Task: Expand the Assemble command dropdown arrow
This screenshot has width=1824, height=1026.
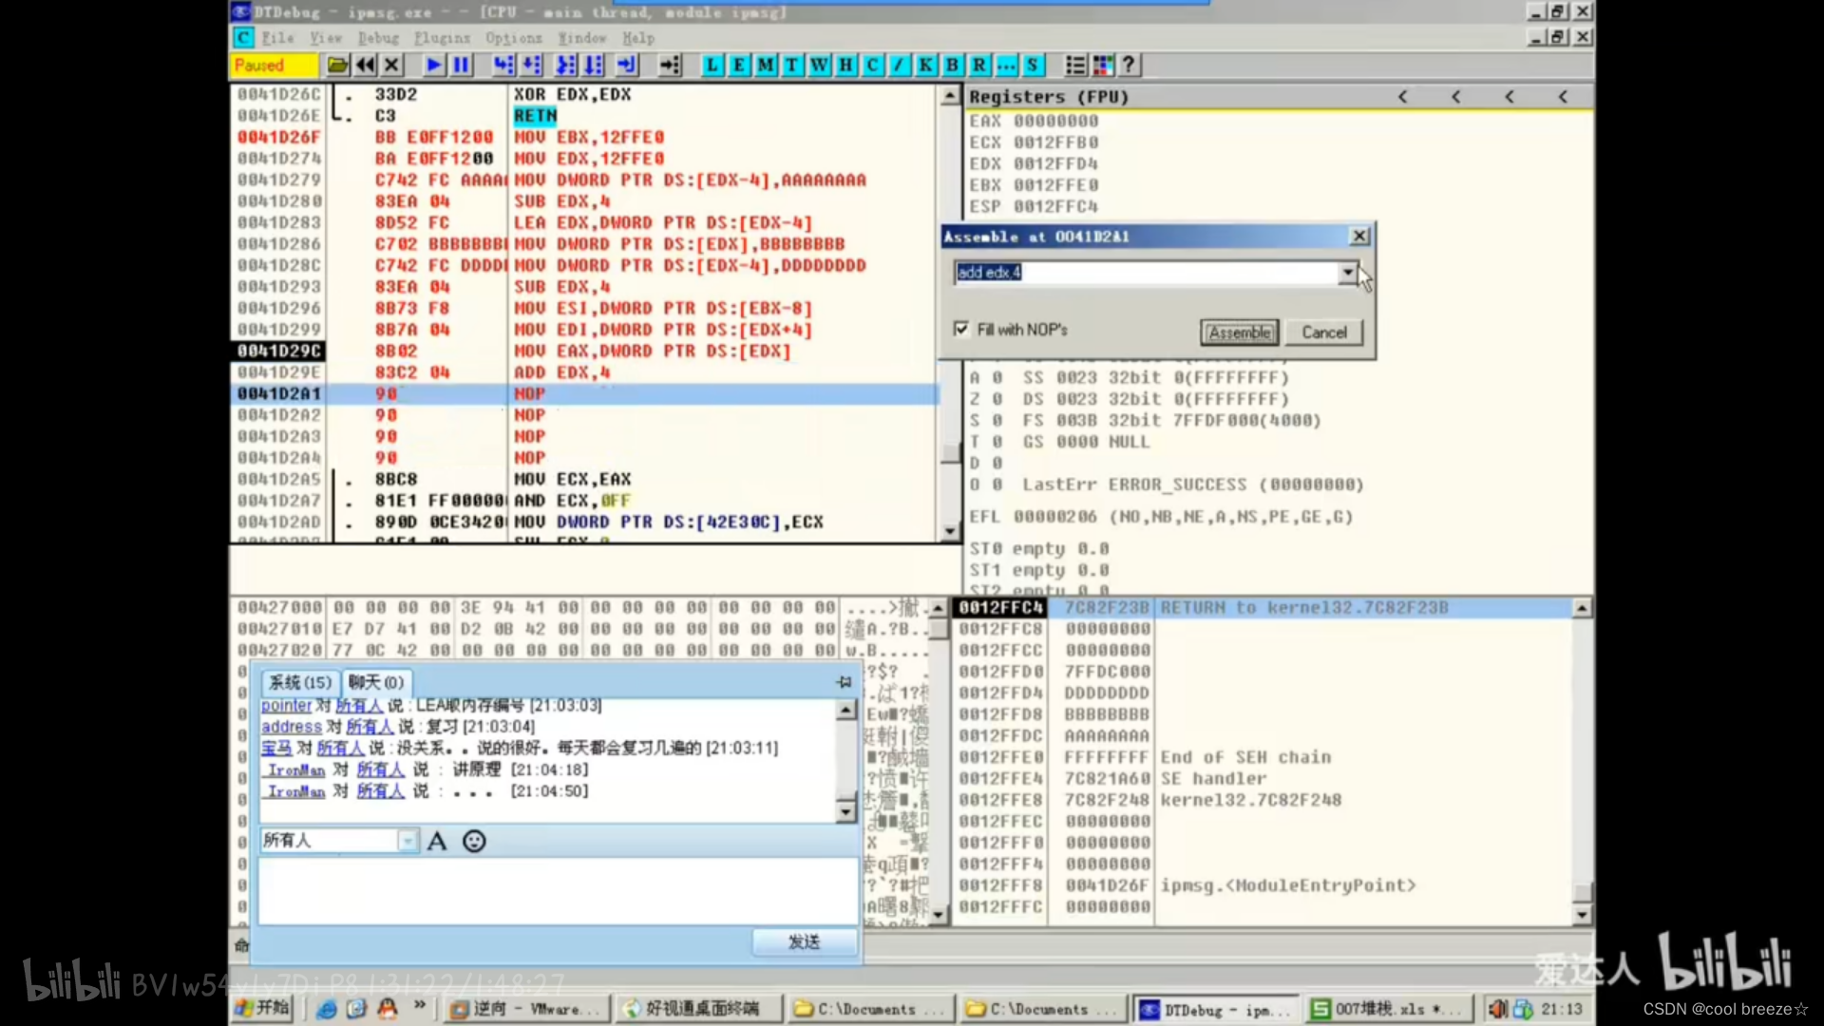Action: click(x=1347, y=273)
